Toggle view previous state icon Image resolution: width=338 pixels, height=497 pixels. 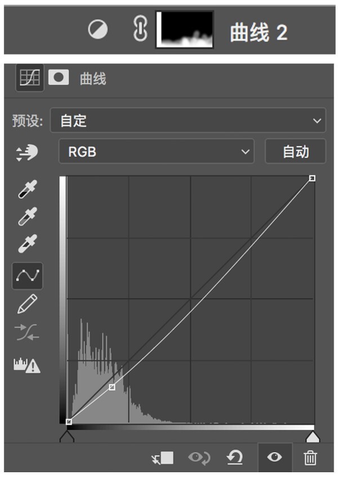(199, 458)
